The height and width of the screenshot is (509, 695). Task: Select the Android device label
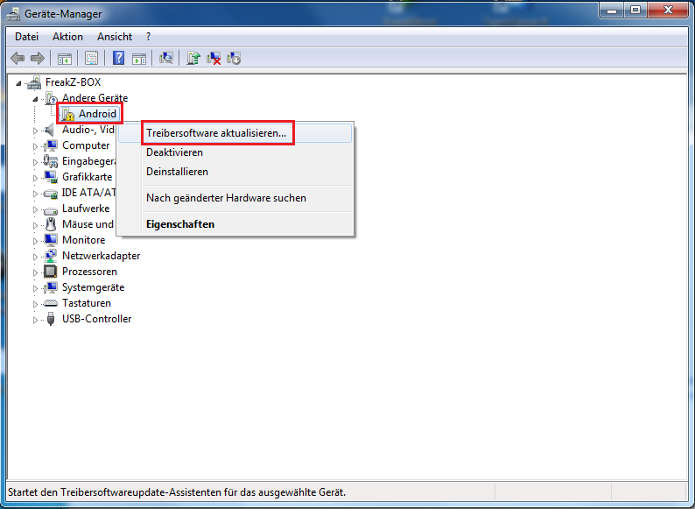click(x=97, y=114)
